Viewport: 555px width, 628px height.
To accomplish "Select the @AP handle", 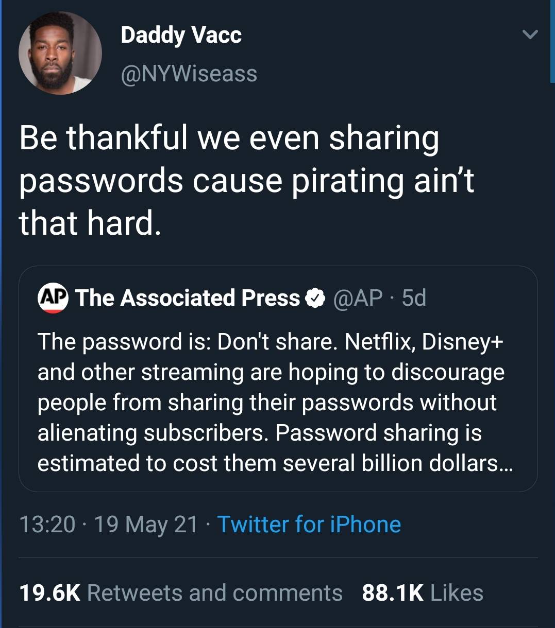I will (360, 298).
